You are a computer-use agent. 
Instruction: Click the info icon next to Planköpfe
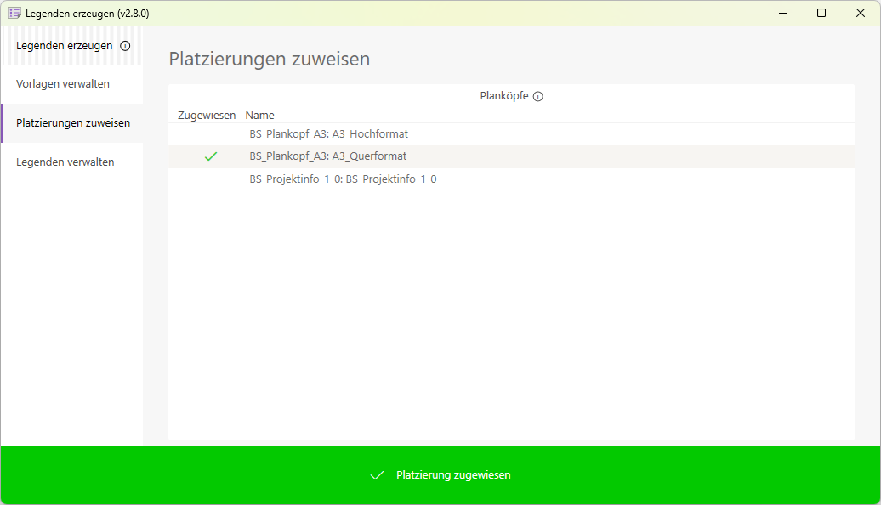pyautogui.click(x=538, y=96)
